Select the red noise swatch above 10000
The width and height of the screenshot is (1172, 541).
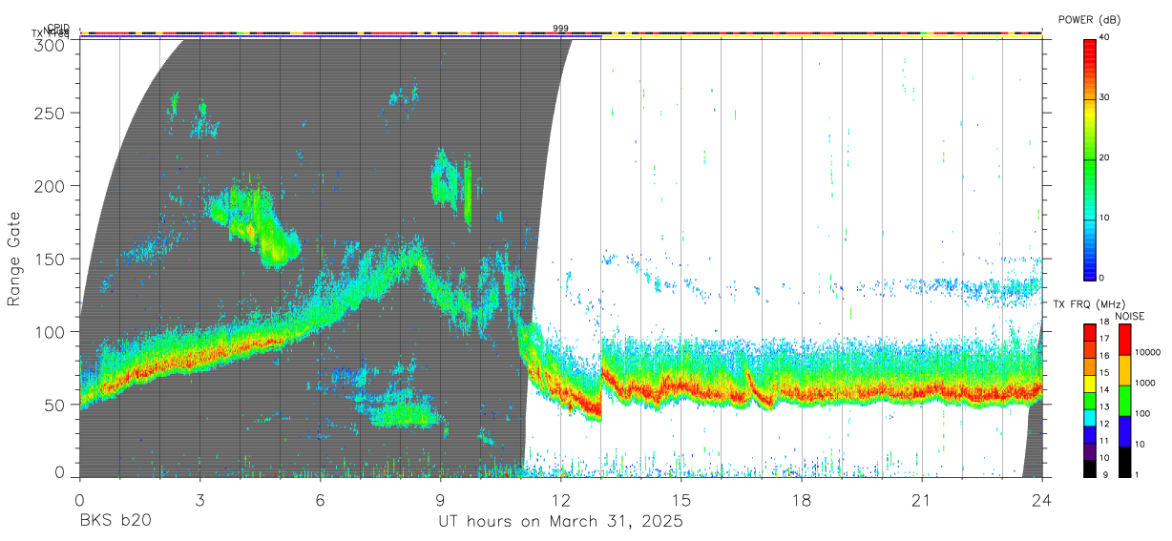tap(1123, 339)
